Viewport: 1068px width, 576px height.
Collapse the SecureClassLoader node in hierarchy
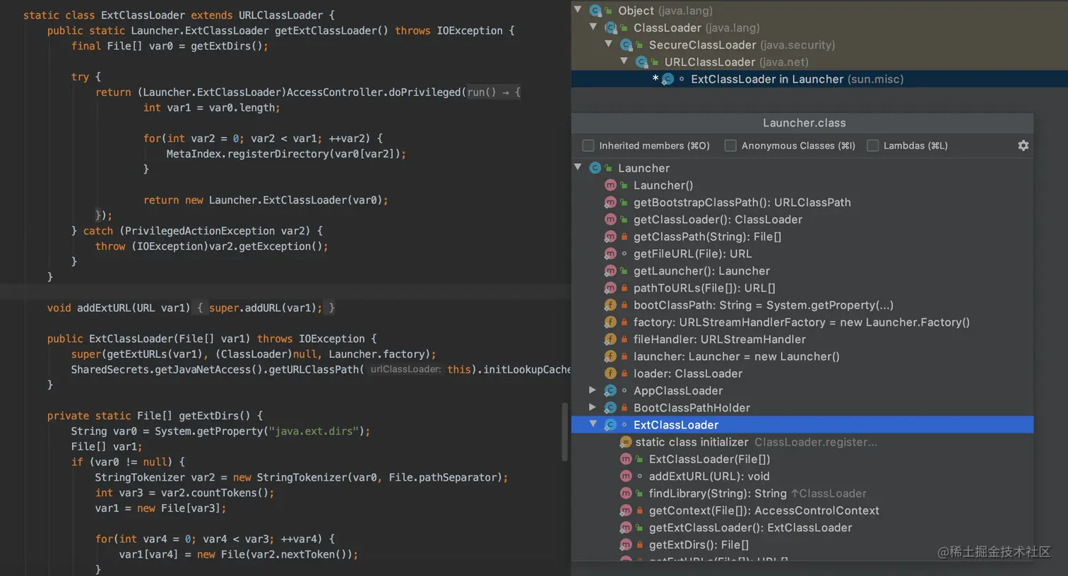(x=609, y=44)
